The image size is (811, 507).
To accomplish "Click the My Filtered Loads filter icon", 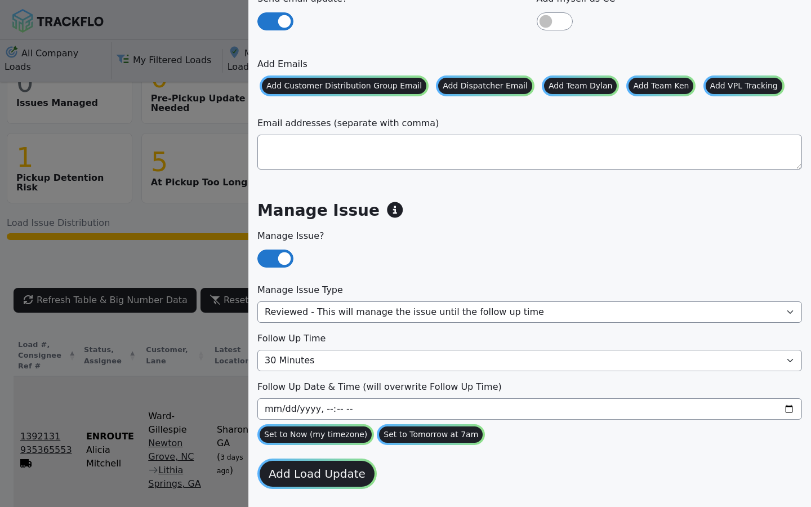I will point(123,59).
